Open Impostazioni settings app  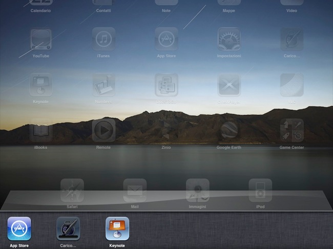coord(229,39)
